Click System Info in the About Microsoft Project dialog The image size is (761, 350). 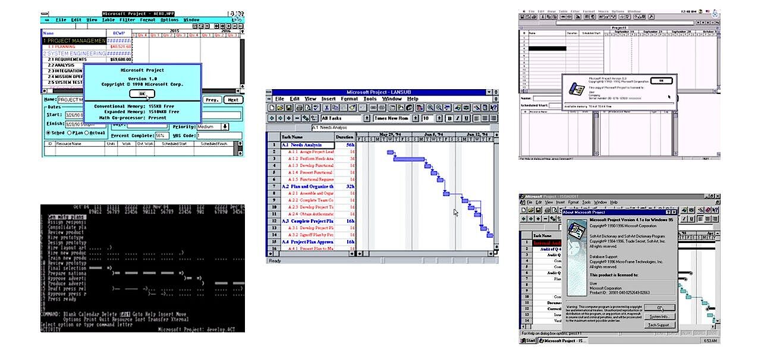[x=660, y=316]
